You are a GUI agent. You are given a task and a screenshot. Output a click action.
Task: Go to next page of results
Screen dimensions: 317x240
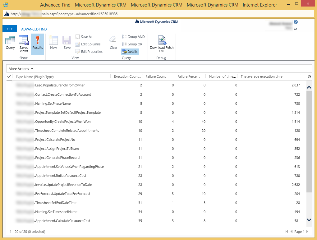(307, 232)
